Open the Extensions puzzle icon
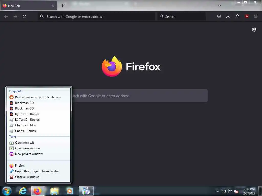Viewport: 262px width, 196px height. coord(237,16)
